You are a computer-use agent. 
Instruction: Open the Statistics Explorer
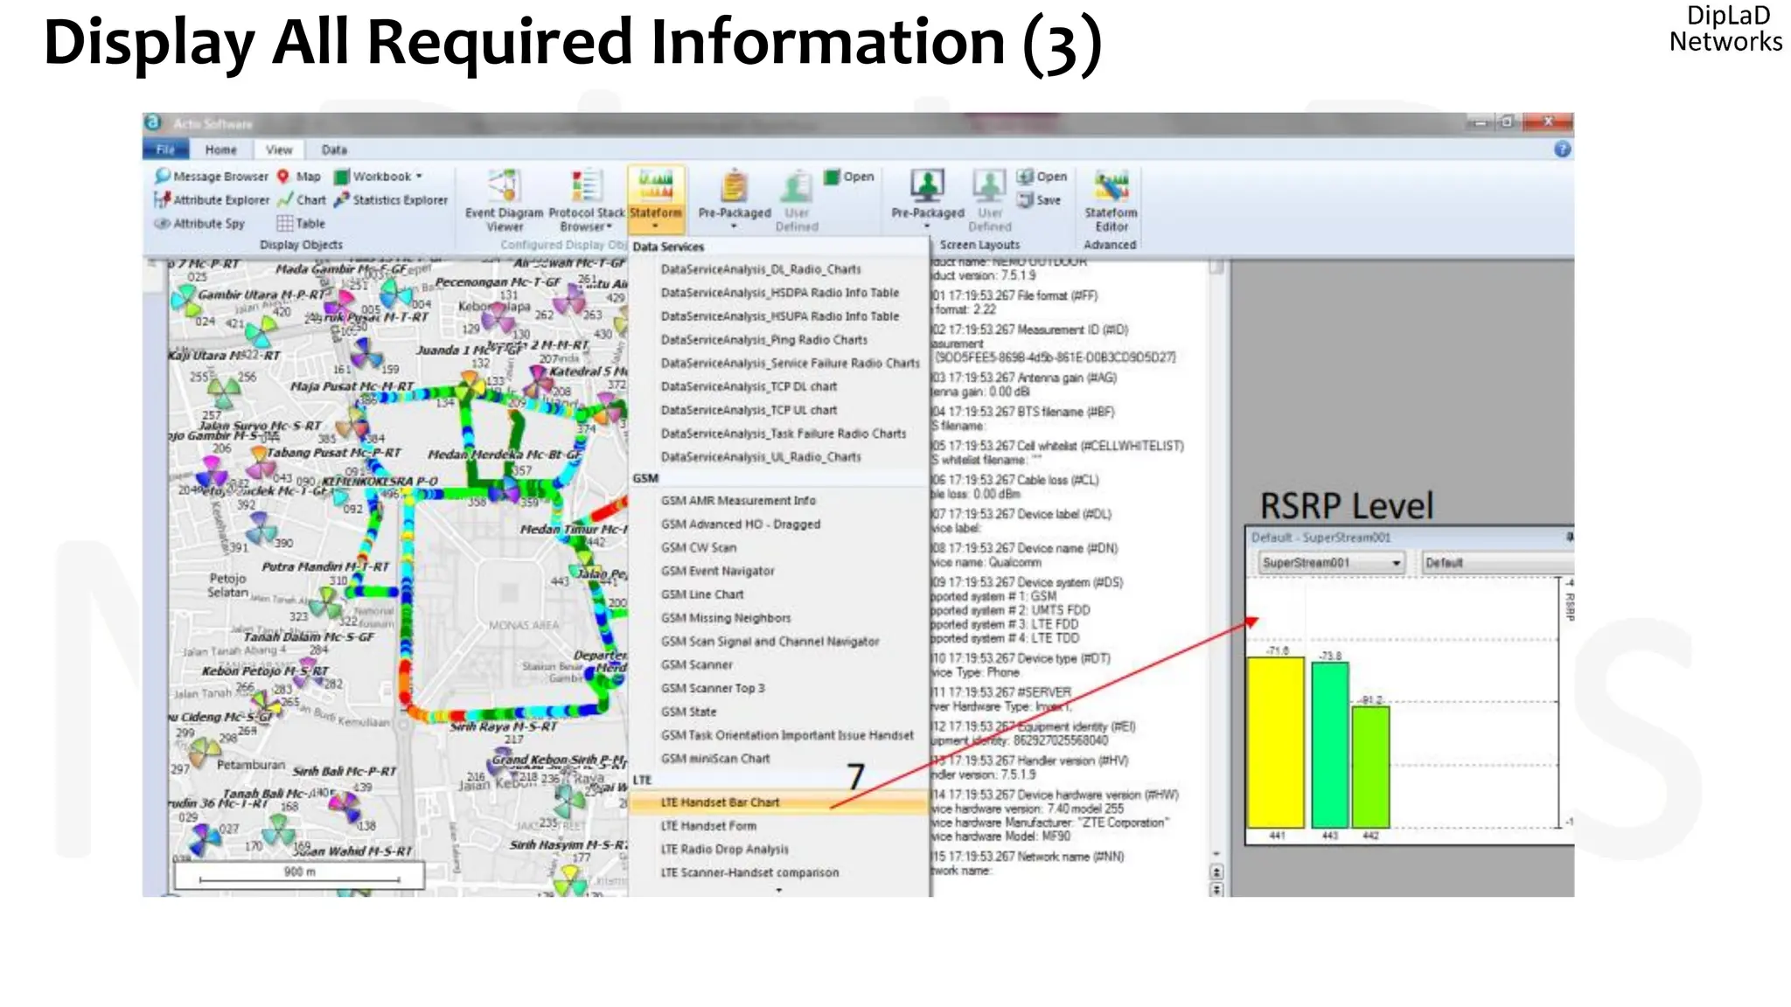391,200
